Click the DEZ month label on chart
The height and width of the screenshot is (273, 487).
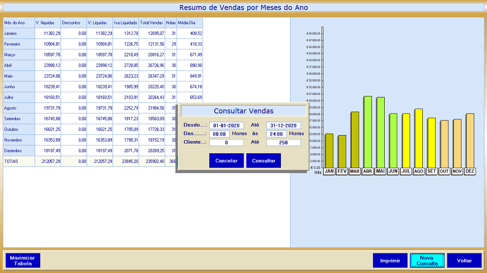pos(470,172)
